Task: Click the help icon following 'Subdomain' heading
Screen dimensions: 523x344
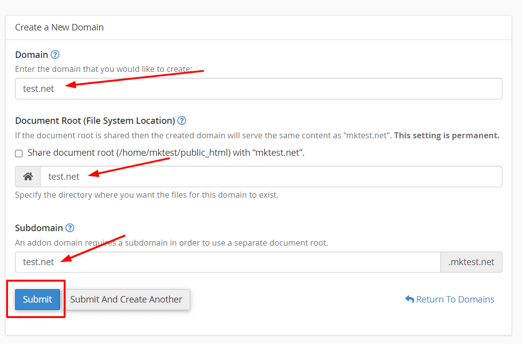Action: [69, 228]
